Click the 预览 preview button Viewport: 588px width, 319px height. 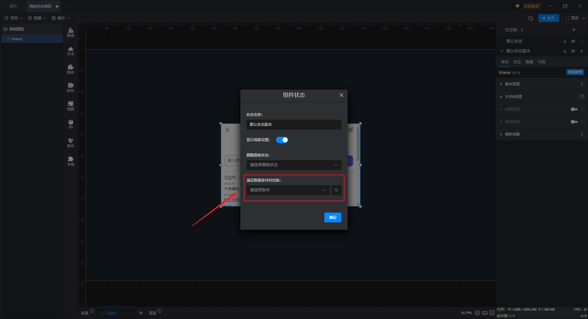[572, 18]
